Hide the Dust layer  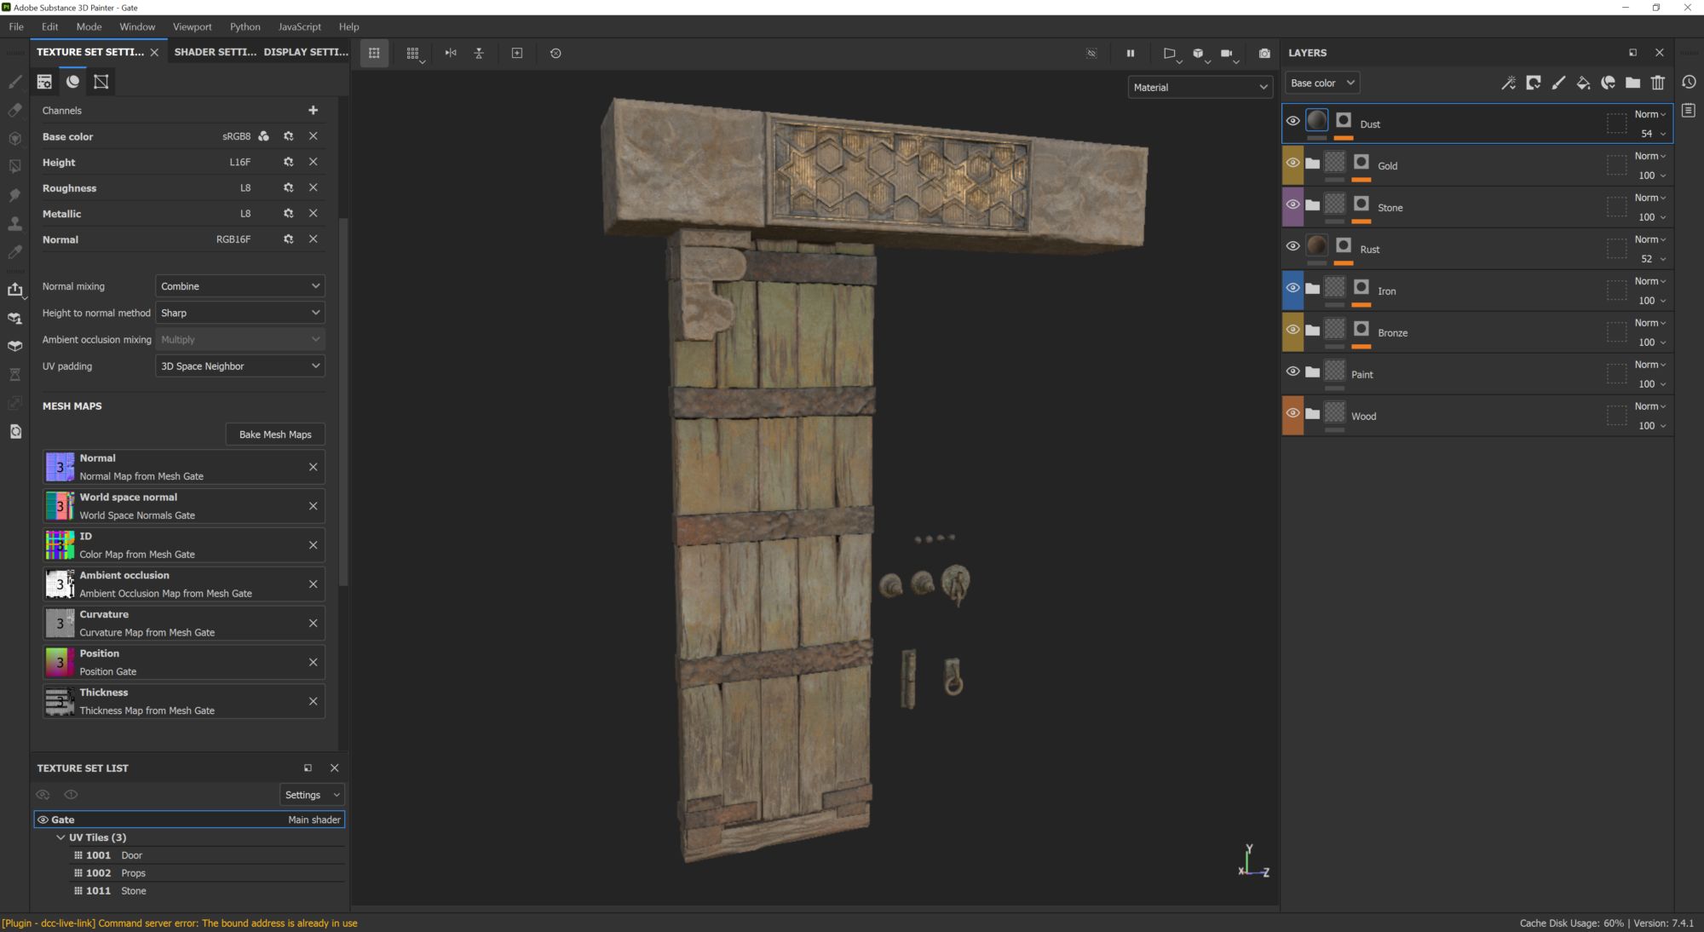click(1292, 121)
